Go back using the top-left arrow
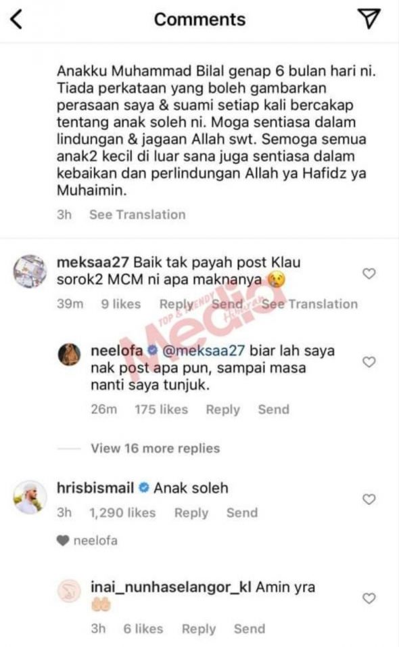This screenshot has height=647, width=399. [16, 20]
